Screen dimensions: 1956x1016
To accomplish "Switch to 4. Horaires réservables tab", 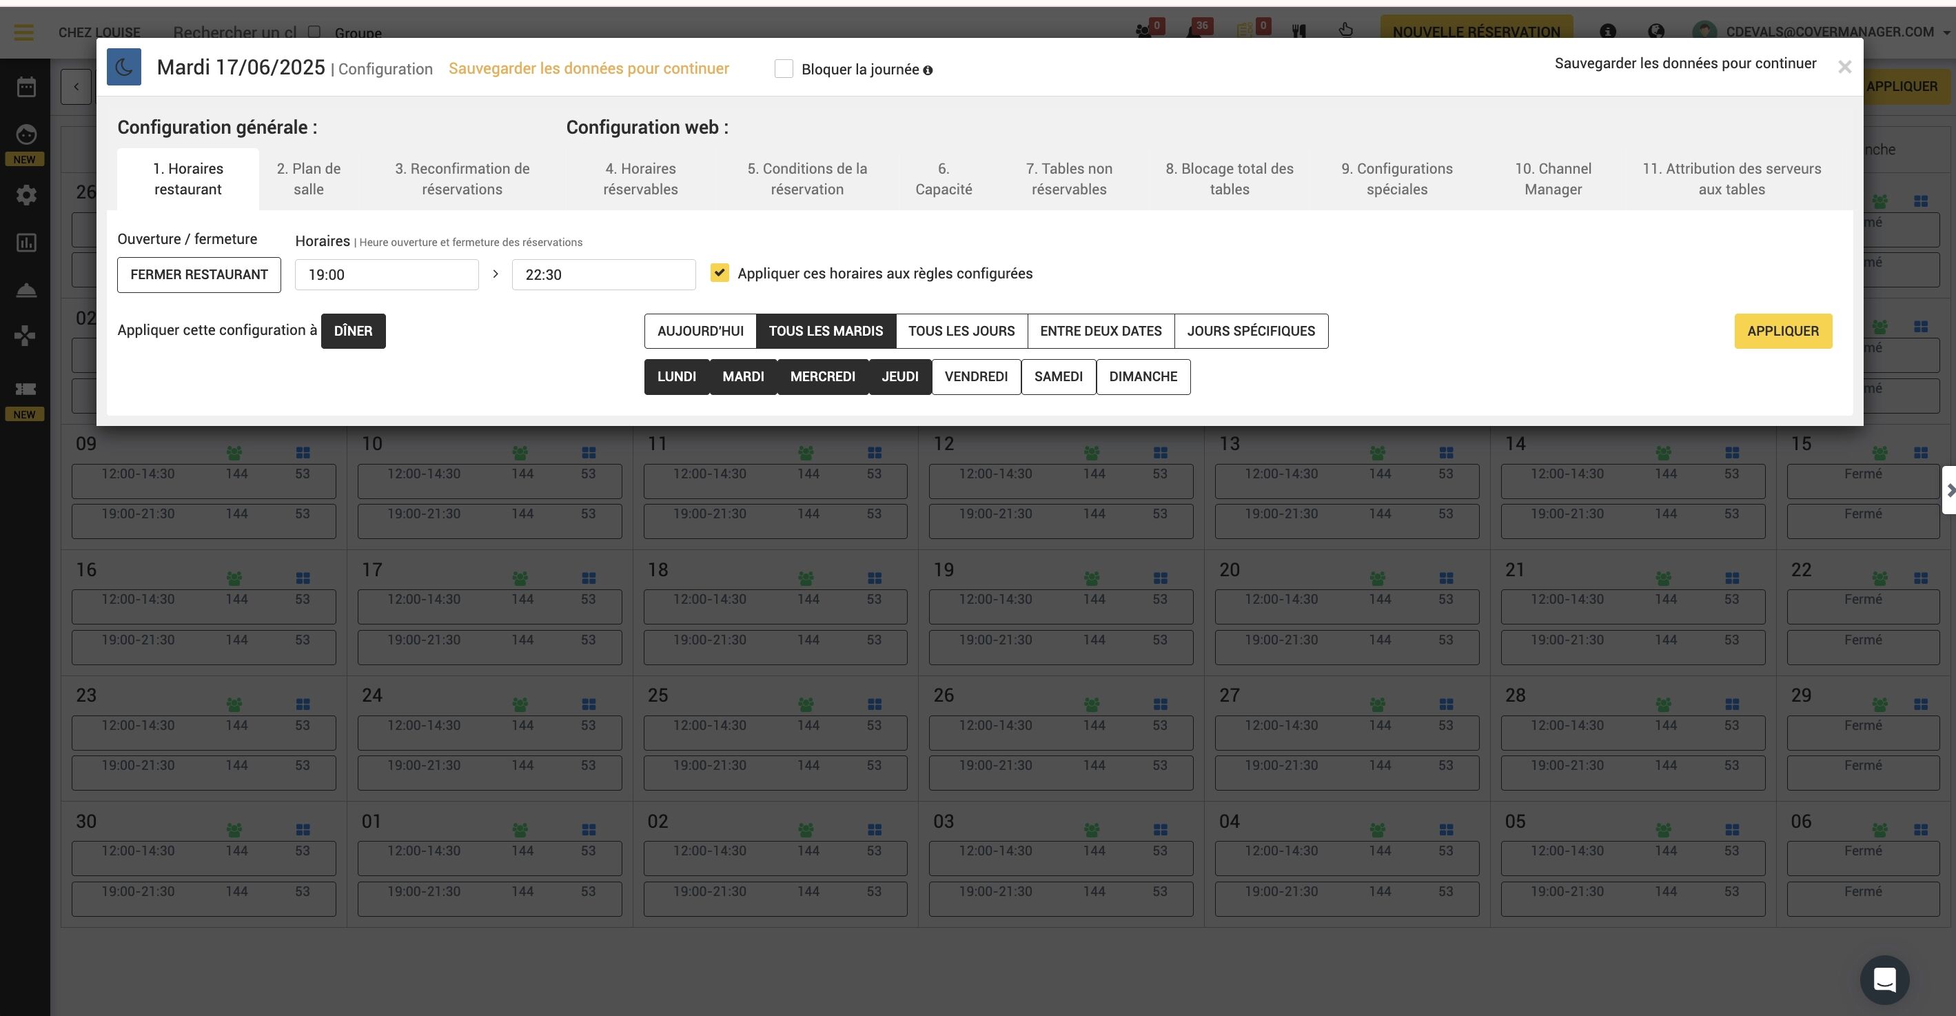I will [640, 179].
